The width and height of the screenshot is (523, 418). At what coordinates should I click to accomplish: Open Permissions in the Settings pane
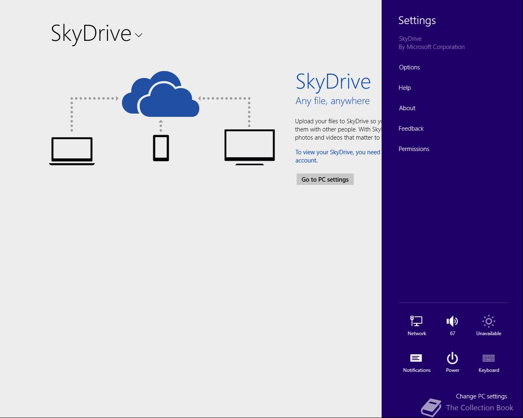[414, 149]
